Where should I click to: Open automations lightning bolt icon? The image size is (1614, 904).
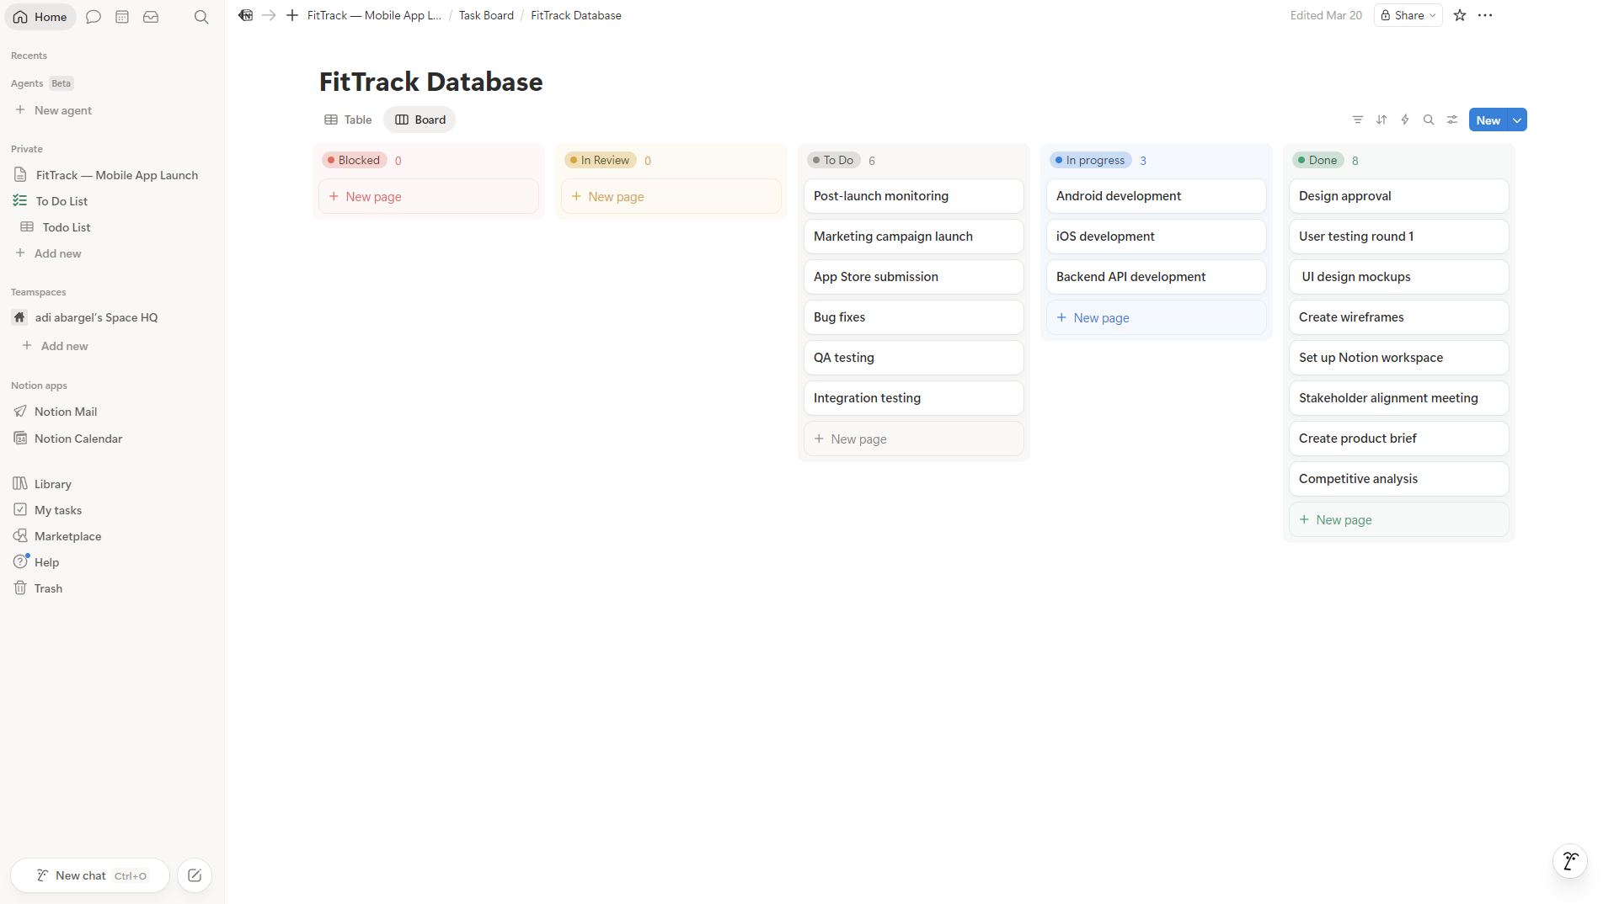[1404, 120]
